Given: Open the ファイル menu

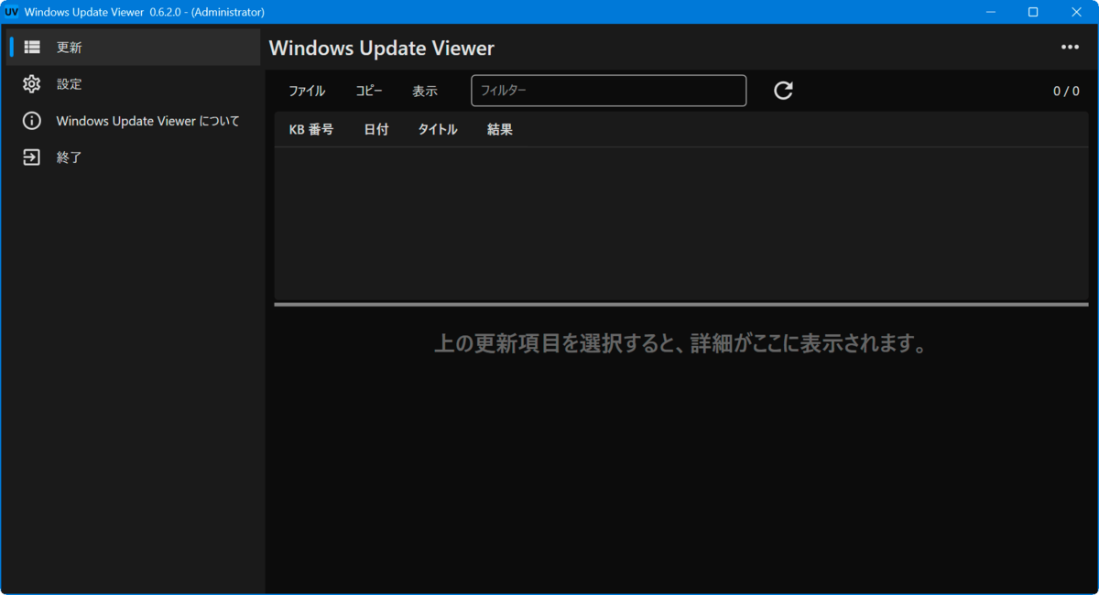Looking at the screenshot, I should point(307,91).
